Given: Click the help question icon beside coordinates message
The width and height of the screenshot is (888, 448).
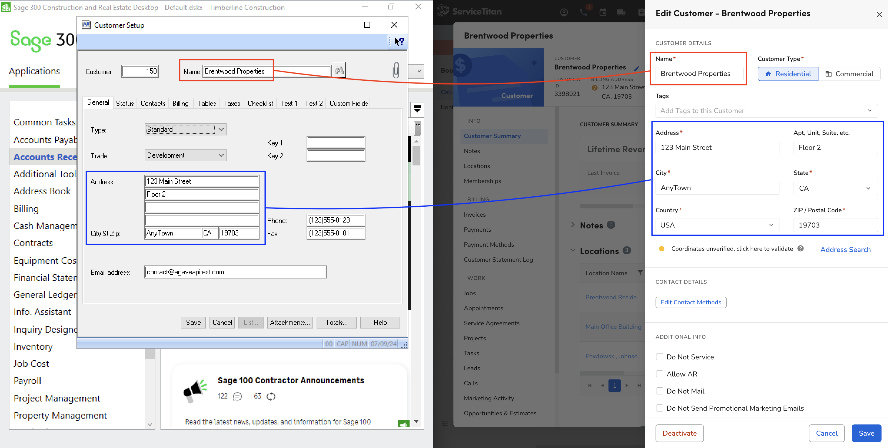Looking at the screenshot, I should tap(800, 248).
